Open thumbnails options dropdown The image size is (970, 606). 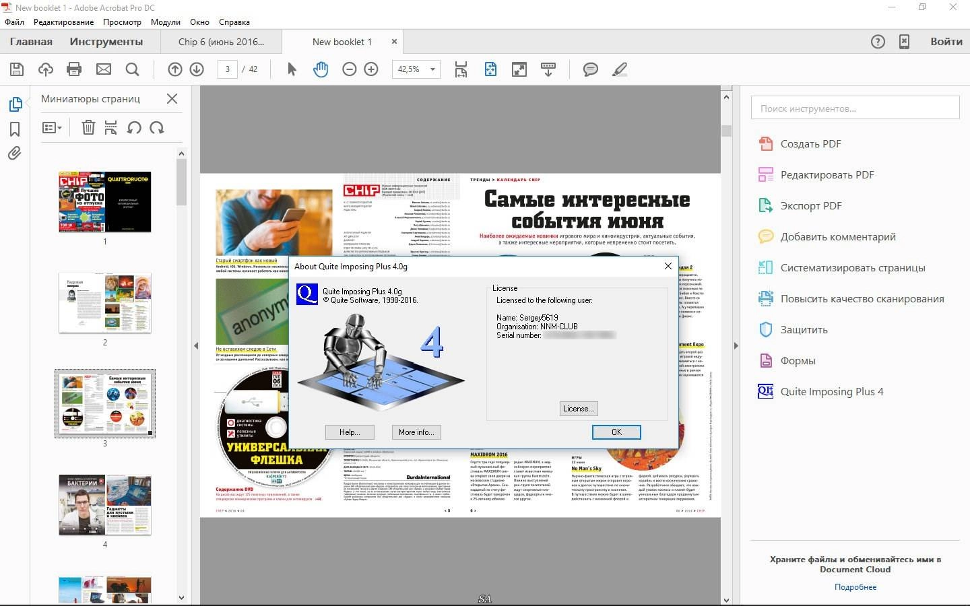coord(52,127)
